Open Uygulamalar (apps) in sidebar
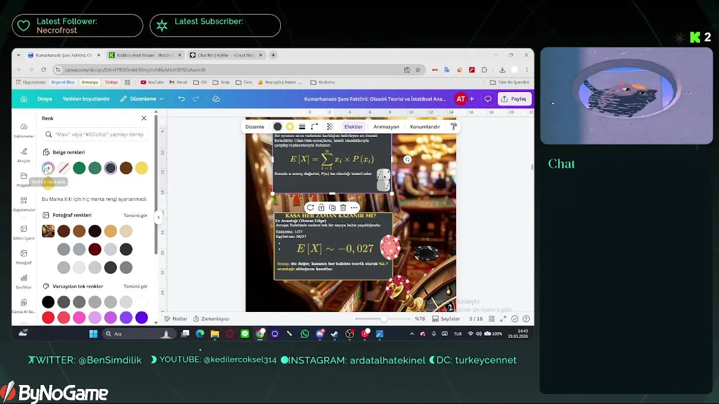Screen dimensions: 719x404 (24, 204)
